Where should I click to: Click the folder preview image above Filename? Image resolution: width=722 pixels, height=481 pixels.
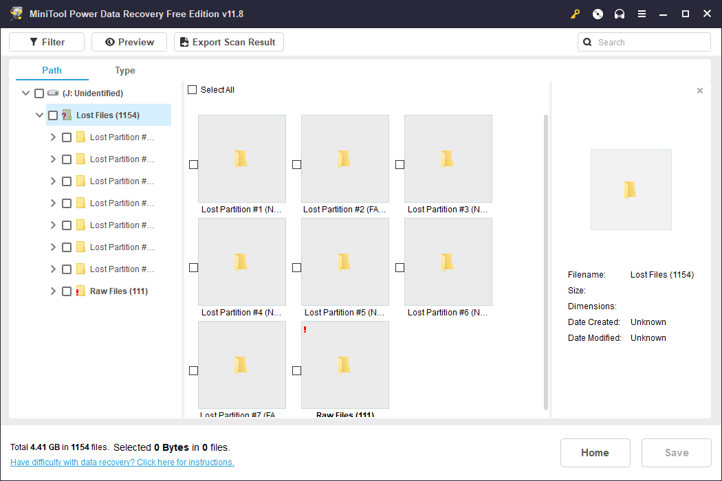[631, 189]
